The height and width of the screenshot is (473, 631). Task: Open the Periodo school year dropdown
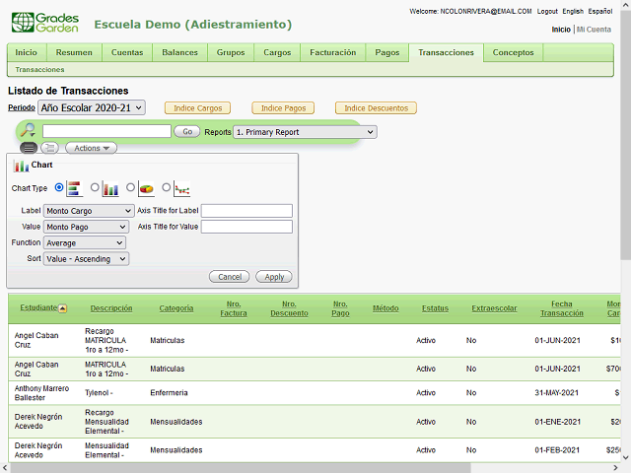[x=92, y=107]
